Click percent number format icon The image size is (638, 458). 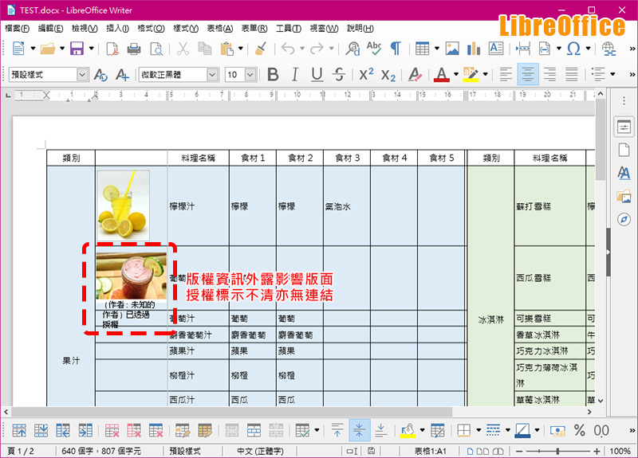click(580, 430)
